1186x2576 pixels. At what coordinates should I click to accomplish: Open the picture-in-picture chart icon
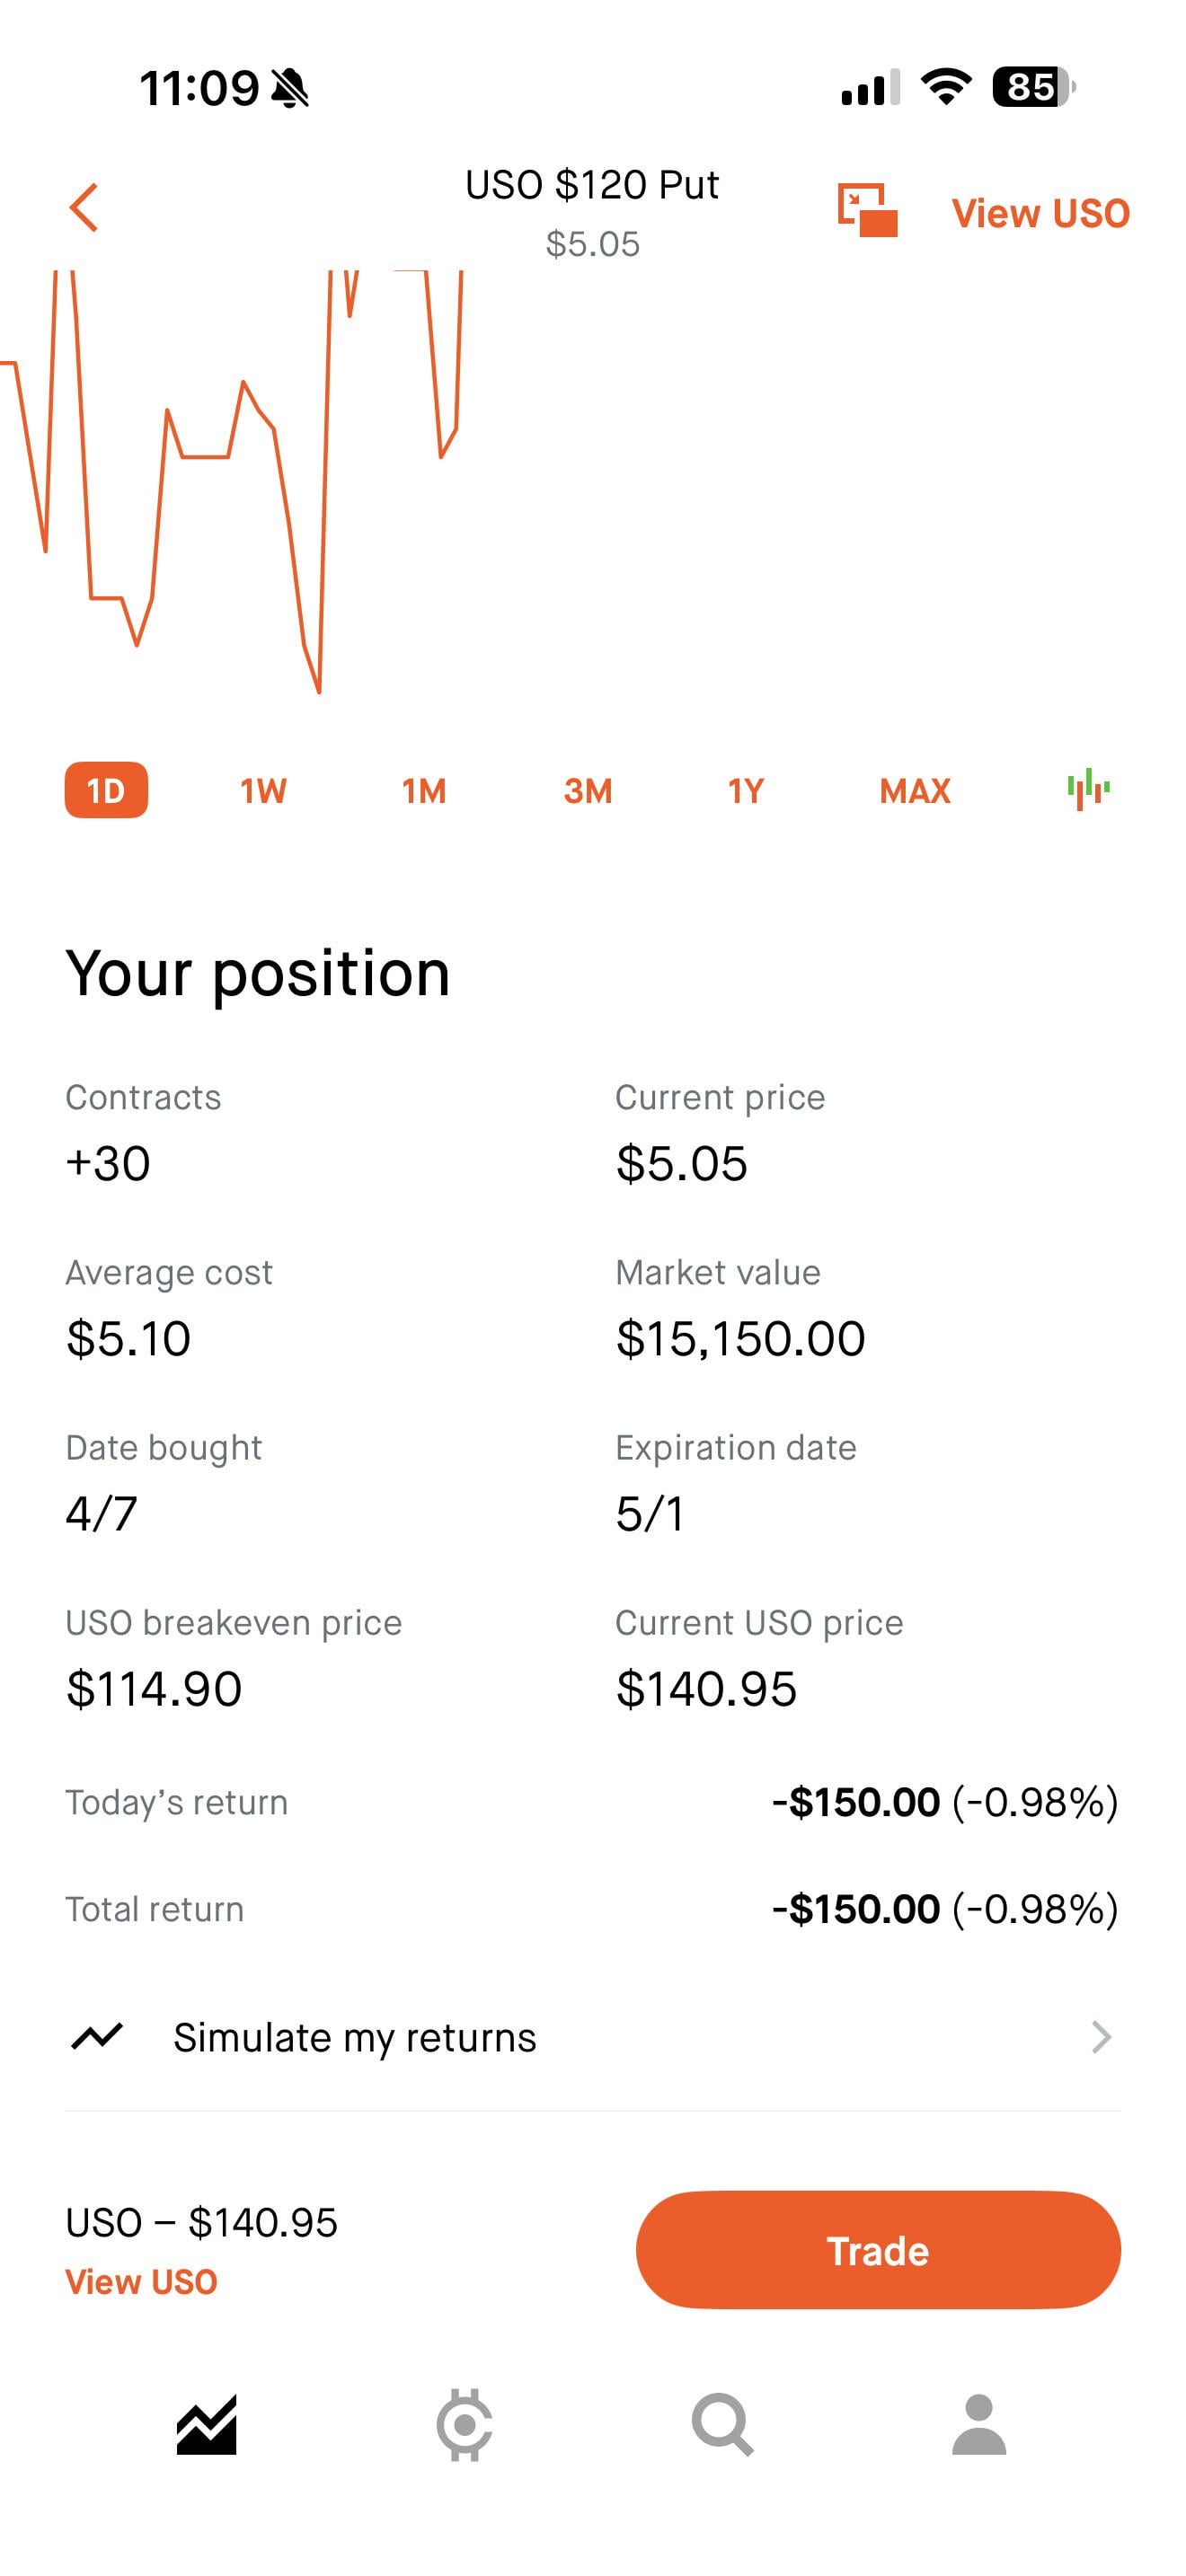tap(866, 210)
